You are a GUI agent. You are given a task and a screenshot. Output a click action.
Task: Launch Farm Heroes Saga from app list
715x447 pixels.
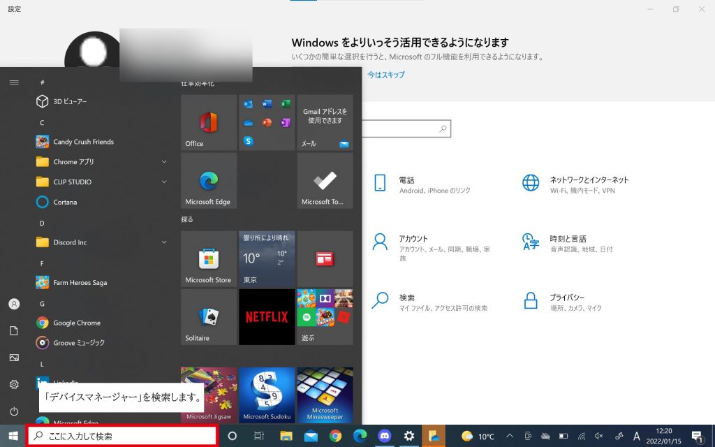click(102, 282)
